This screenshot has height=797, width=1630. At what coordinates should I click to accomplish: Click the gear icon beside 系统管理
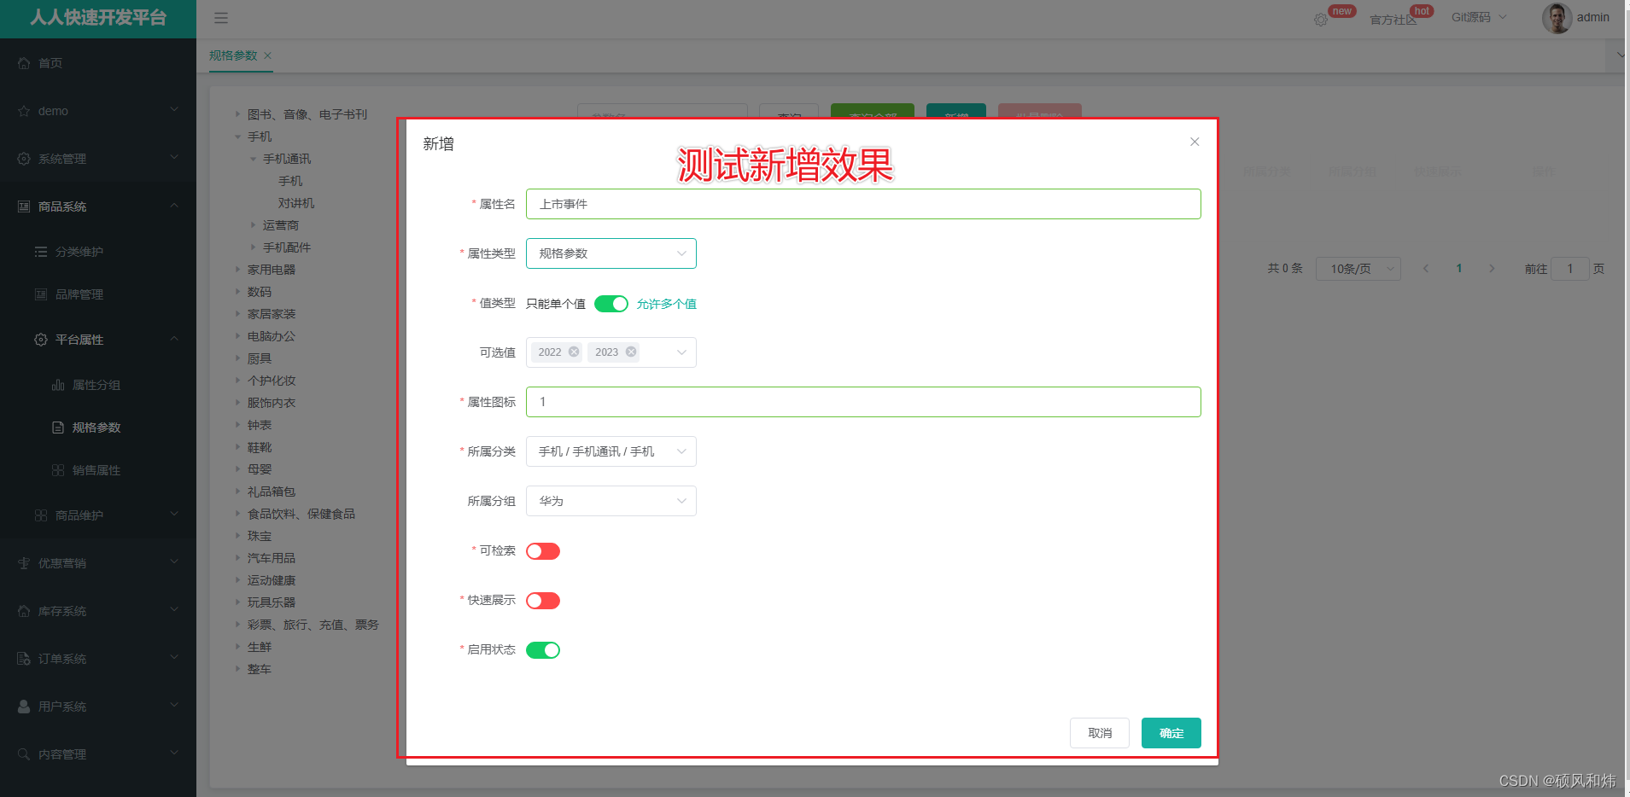pos(24,159)
